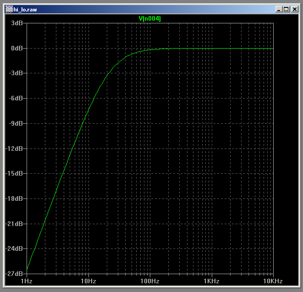
Task: Click the 10KHz frequency axis label
Action: tap(272, 281)
